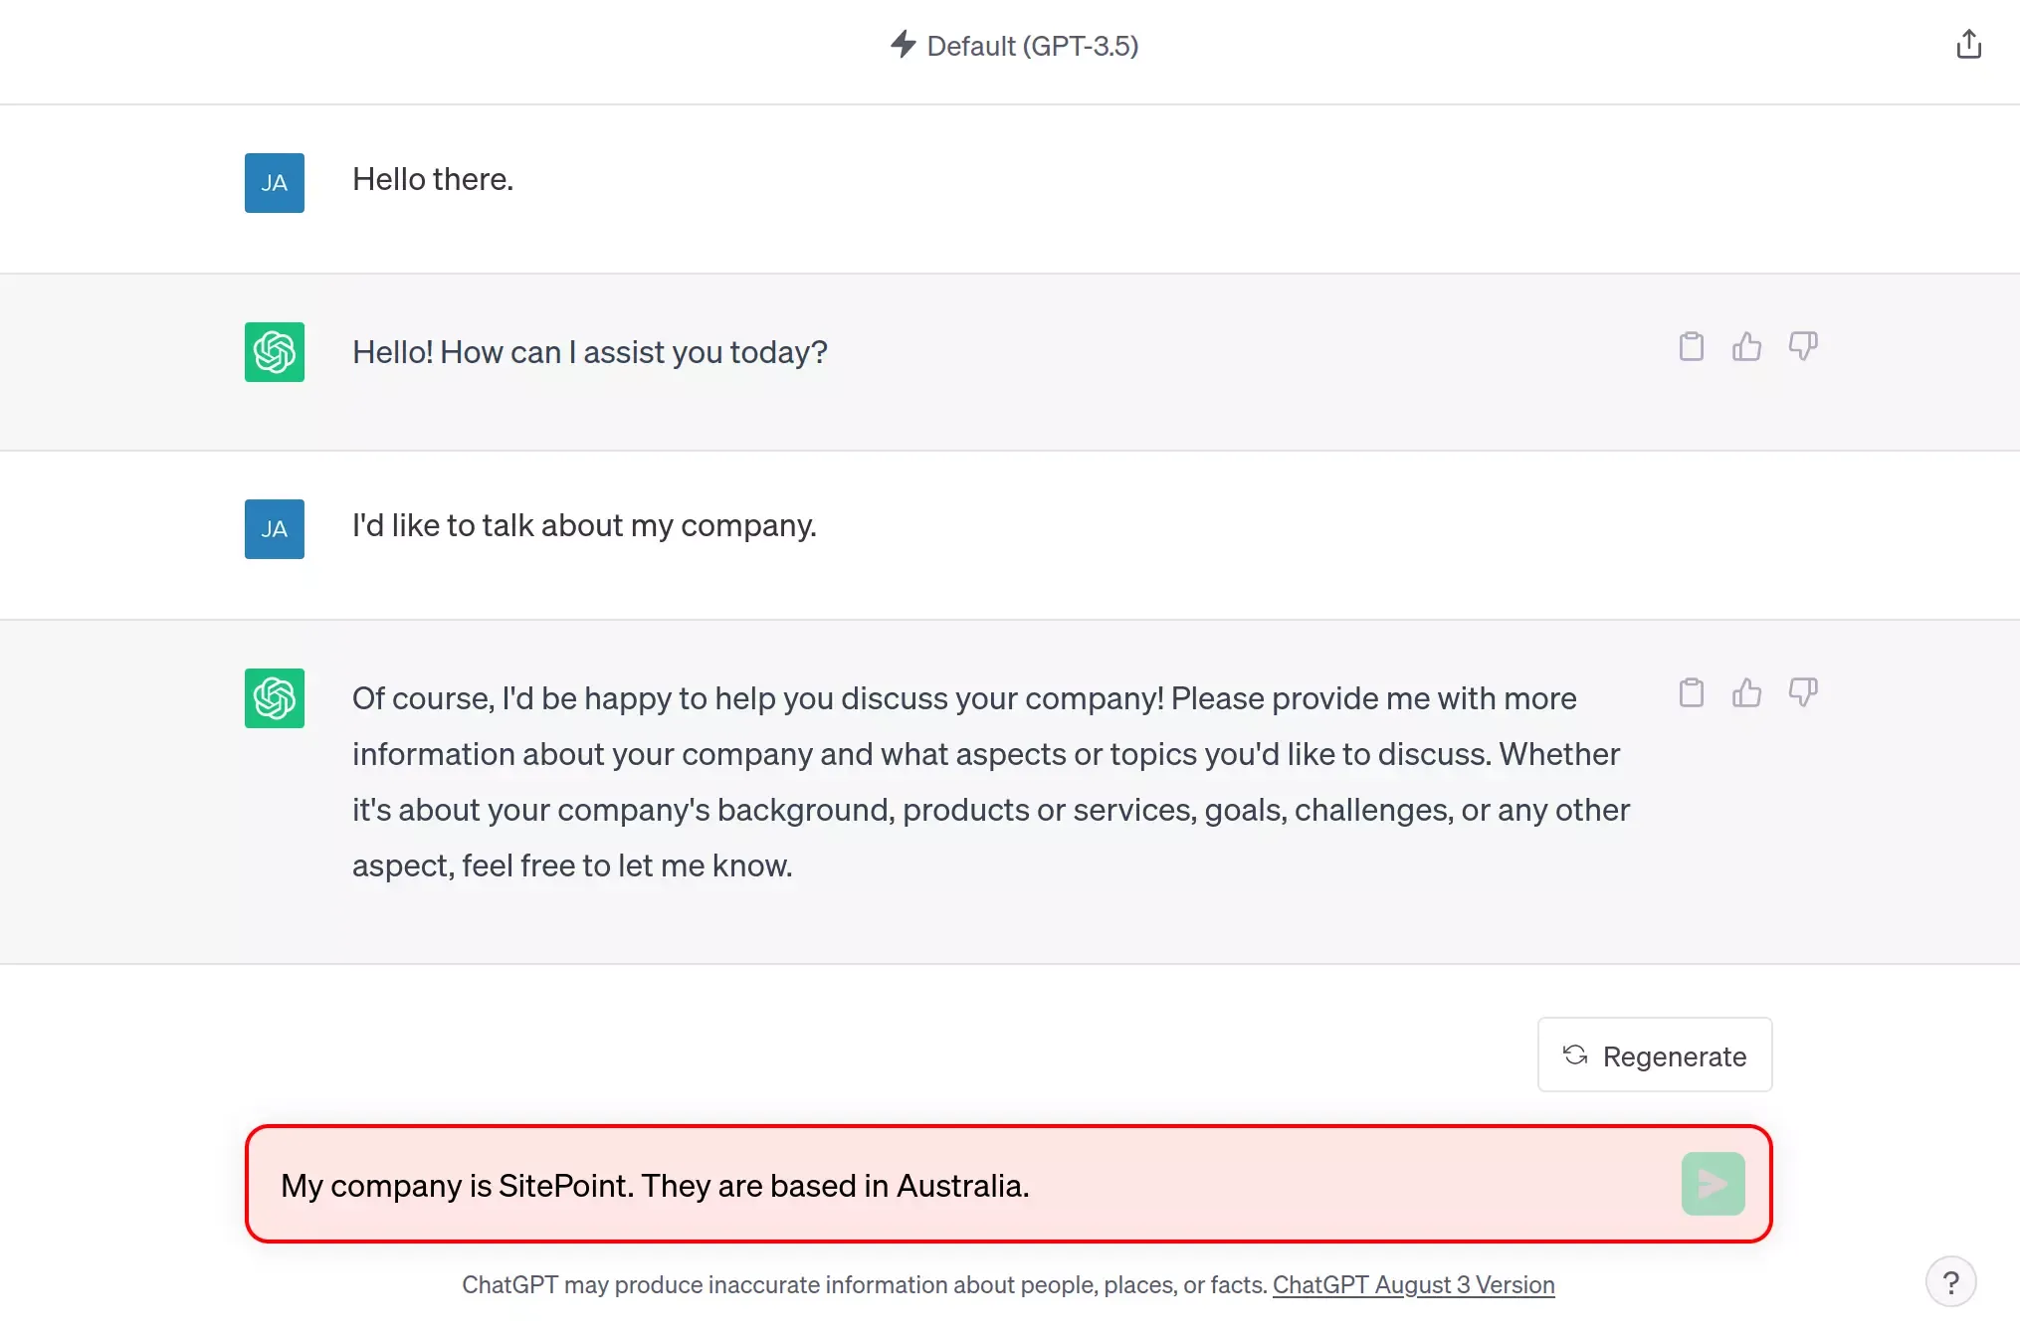
Task: Click the lightning bolt model icon
Action: (903, 45)
